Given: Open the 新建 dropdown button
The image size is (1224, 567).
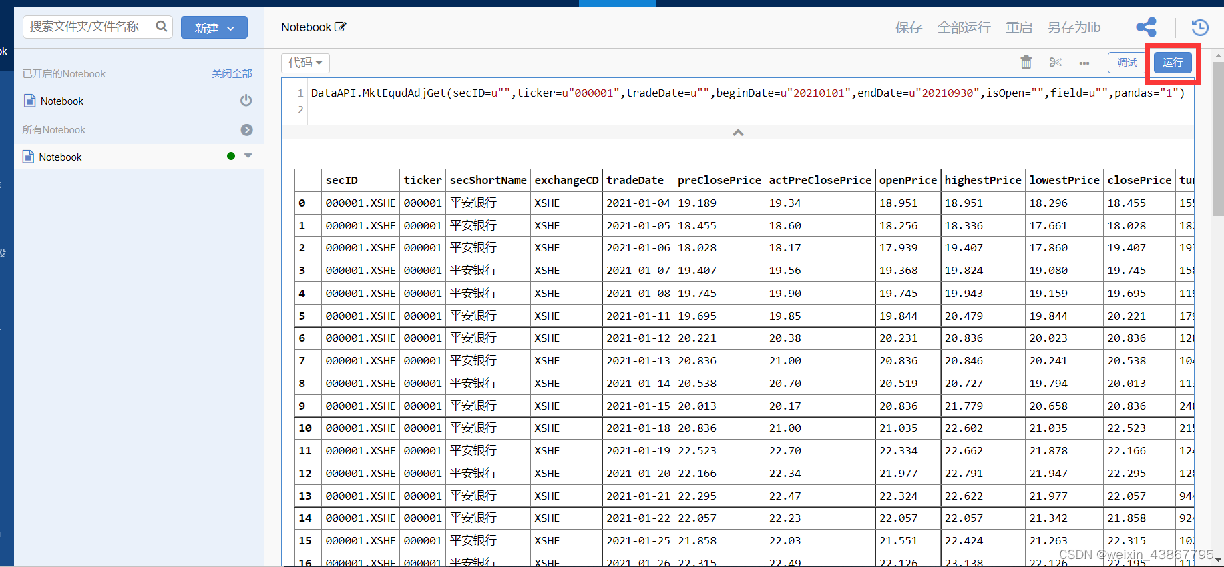Looking at the screenshot, I should pyautogui.click(x=214, y=27).
